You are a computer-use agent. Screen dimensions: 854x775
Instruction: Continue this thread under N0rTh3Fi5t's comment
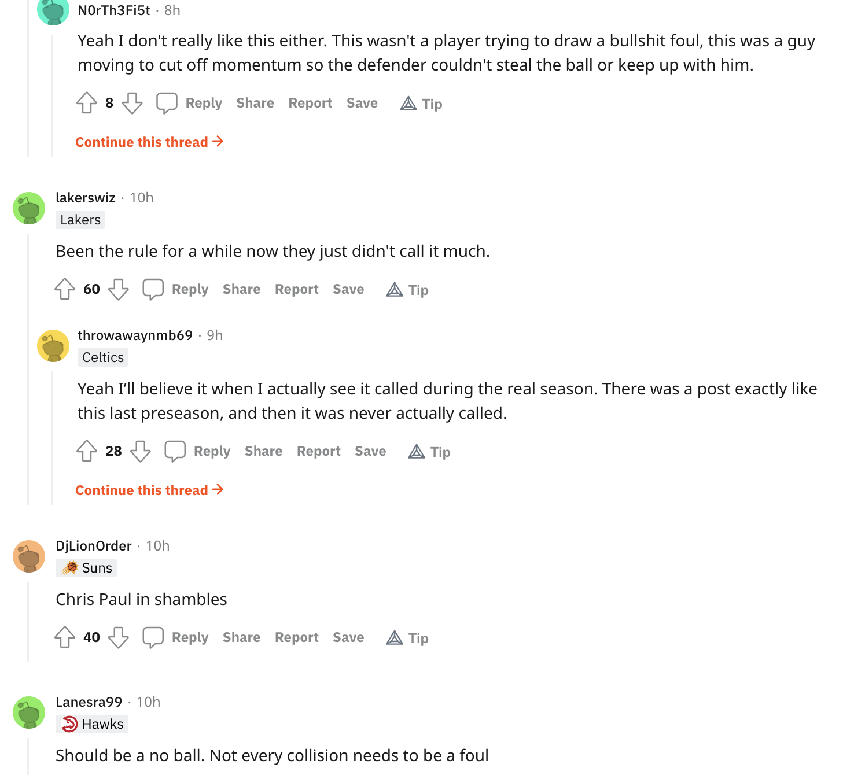click(149, 142)
